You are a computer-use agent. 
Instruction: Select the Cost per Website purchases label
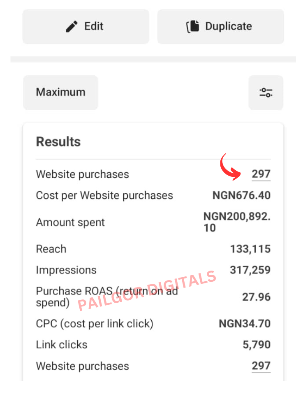(x=104, y=195)
